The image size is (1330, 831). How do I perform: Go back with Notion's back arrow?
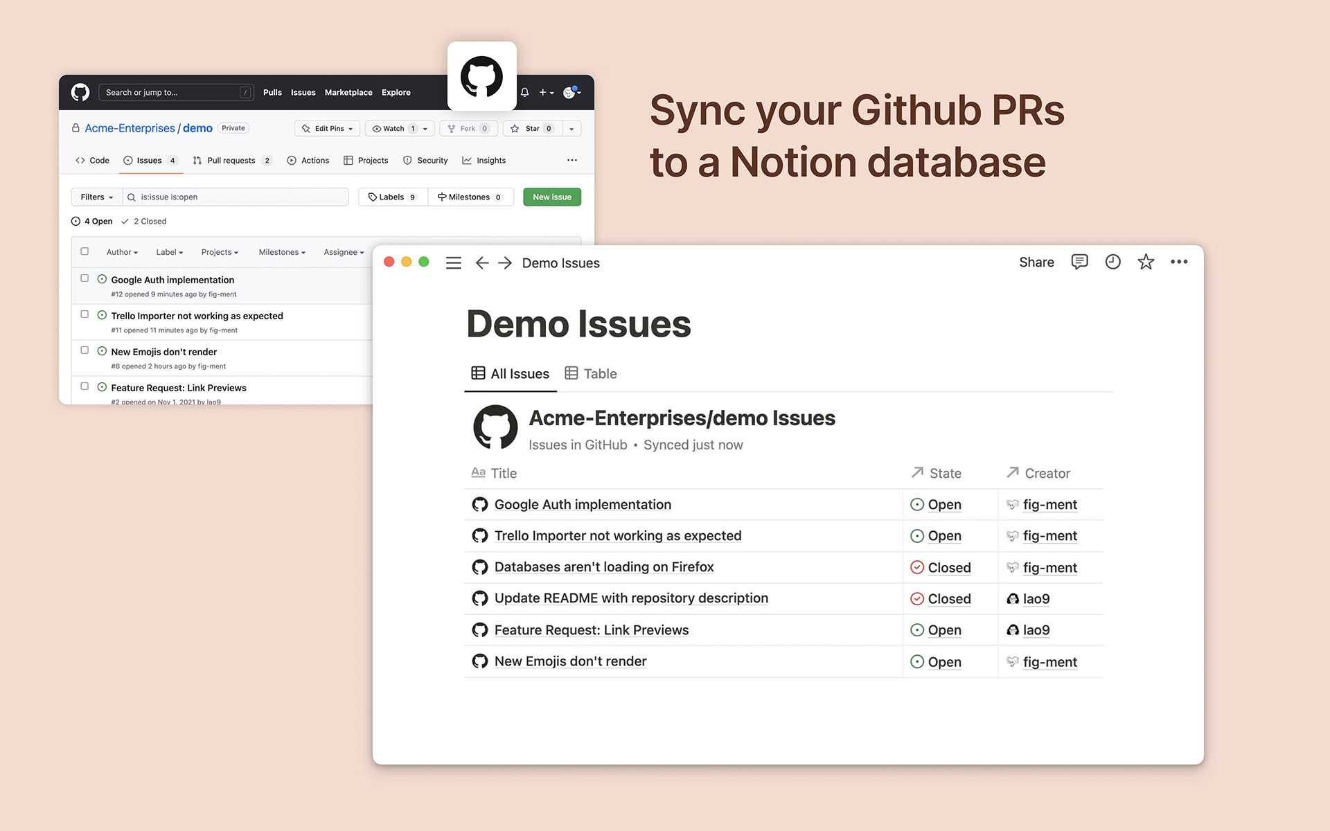click(x=482, y=263)
